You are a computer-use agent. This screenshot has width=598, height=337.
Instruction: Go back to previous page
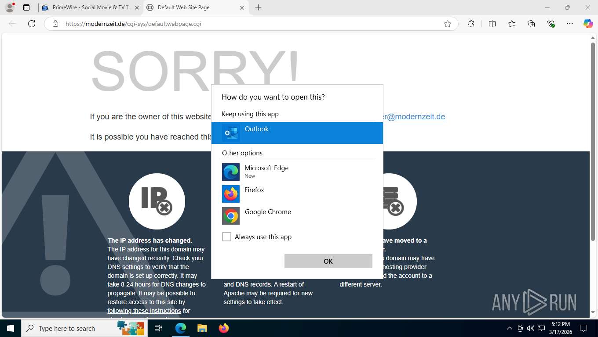(x=12, y=24)
